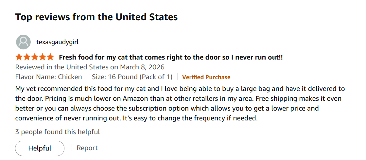
Task: Click the third rating star
Action: point(35,57)
